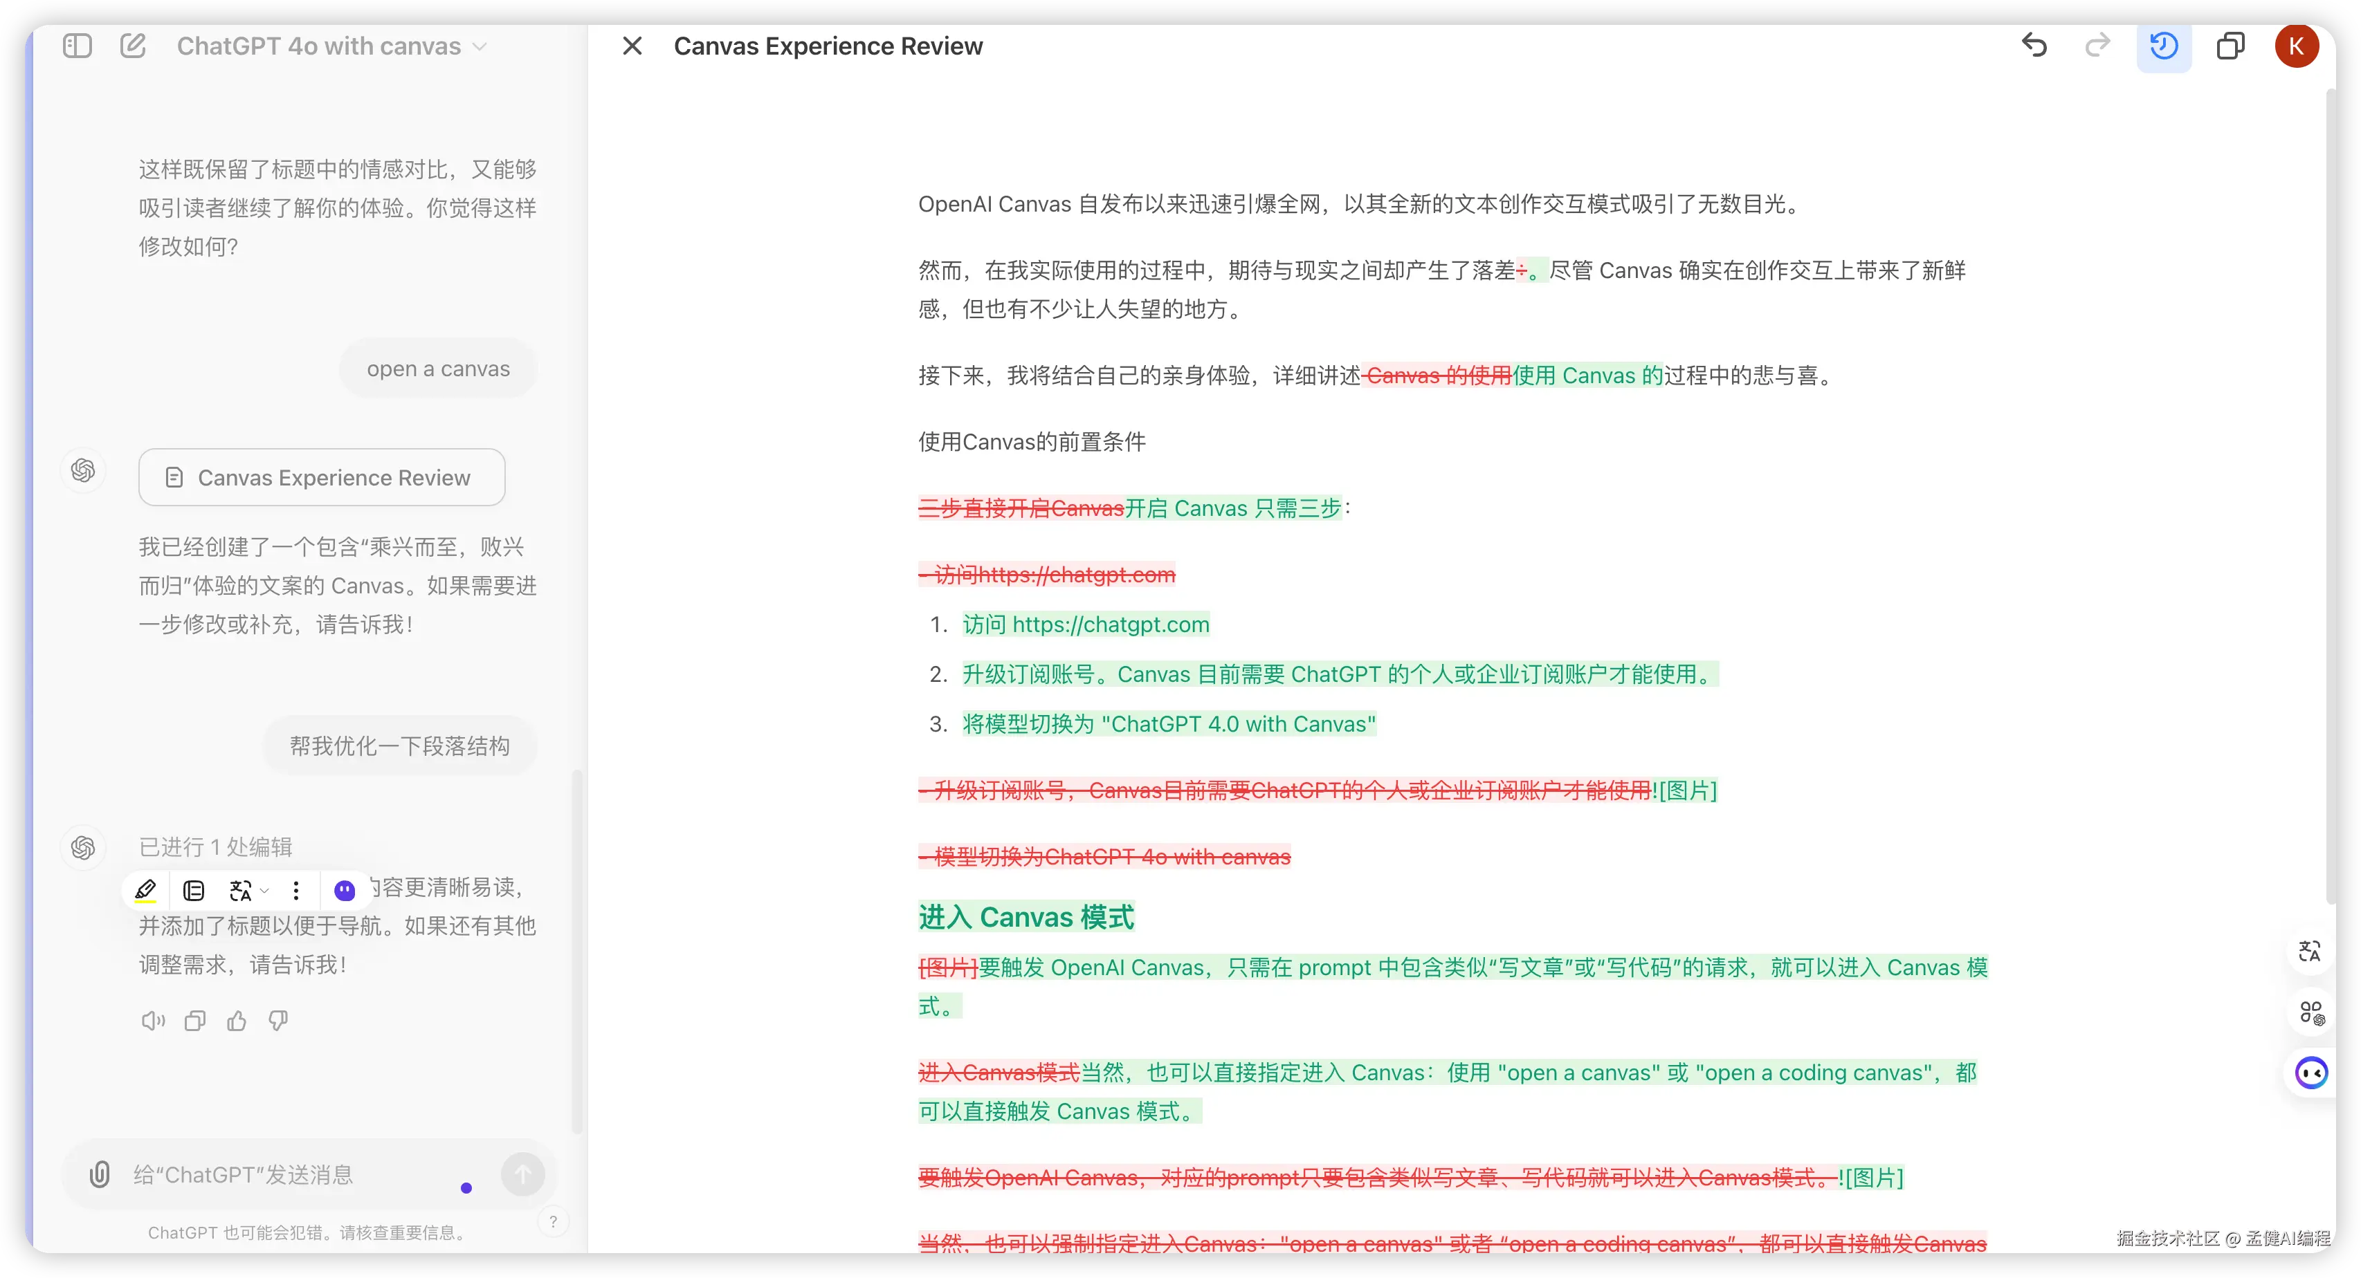Click the thumbs up feedback icon
The width and height of the screenshot is (2361, 1278).
(237, 1021)
